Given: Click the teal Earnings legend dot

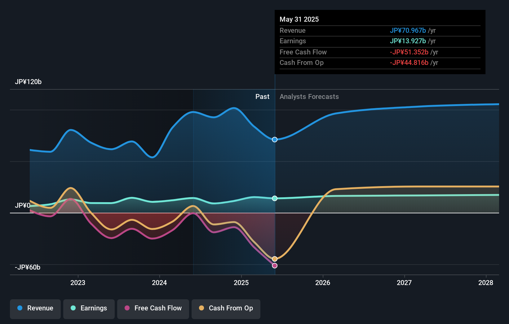Looking at the screenshot, I should click(73, 308).
